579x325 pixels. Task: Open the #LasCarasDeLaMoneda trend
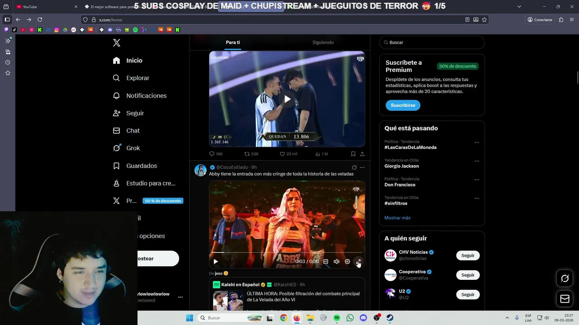point(411,148)
